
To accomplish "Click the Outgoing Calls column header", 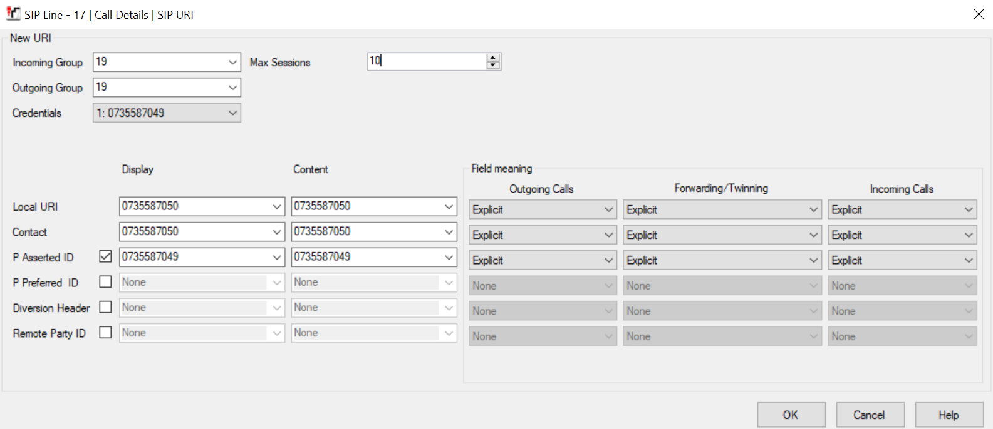I will 541,189.
